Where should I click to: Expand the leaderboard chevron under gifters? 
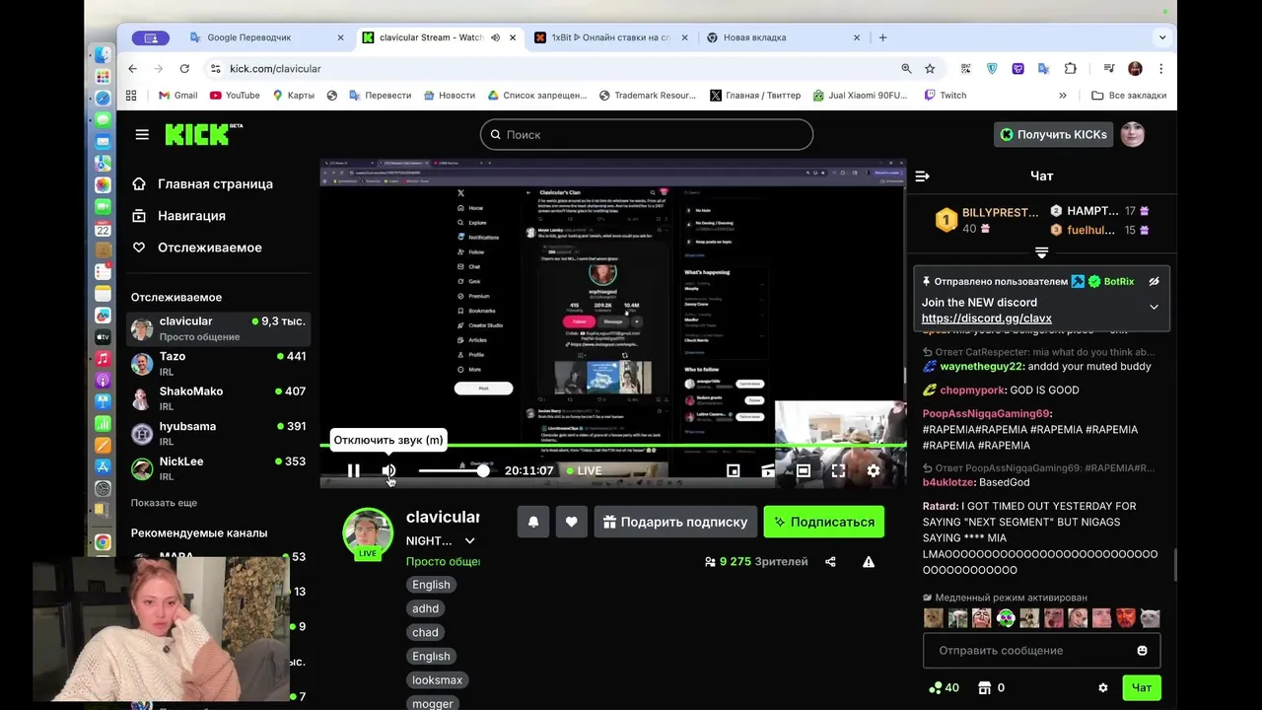pos(1041,252)
